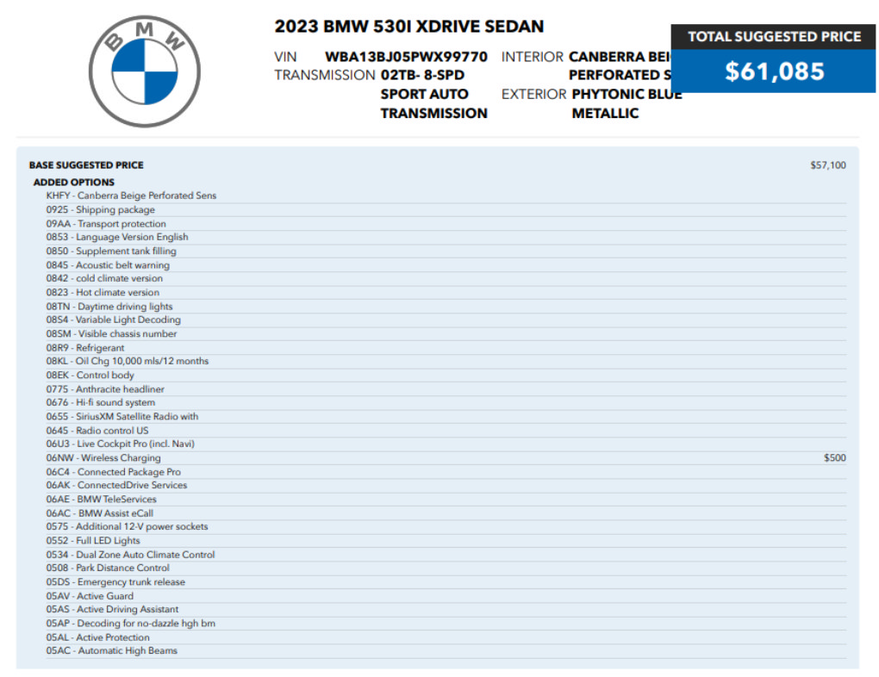Click the BASE SUGGESTED PRICE label
Screen dimensions: 879x677
point(86,165)
